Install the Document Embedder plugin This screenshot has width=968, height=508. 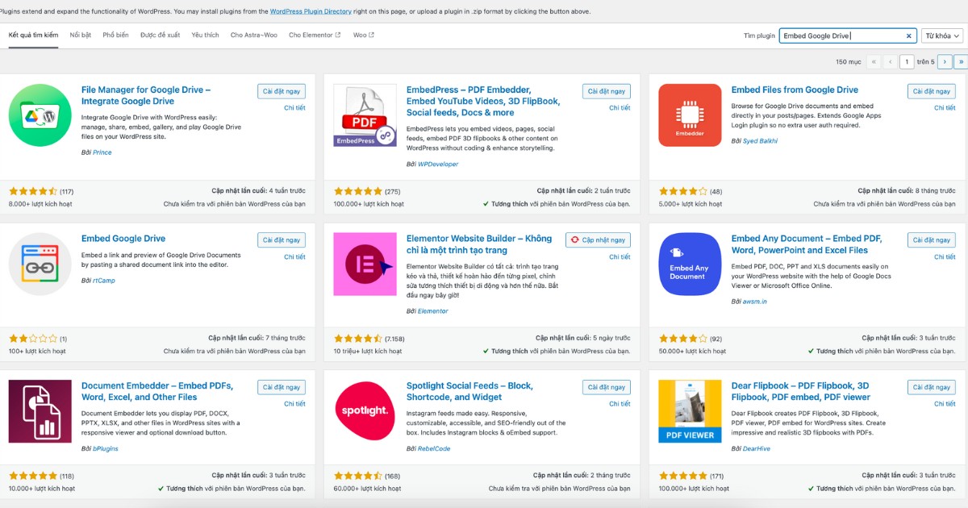(x=282, y=387)
